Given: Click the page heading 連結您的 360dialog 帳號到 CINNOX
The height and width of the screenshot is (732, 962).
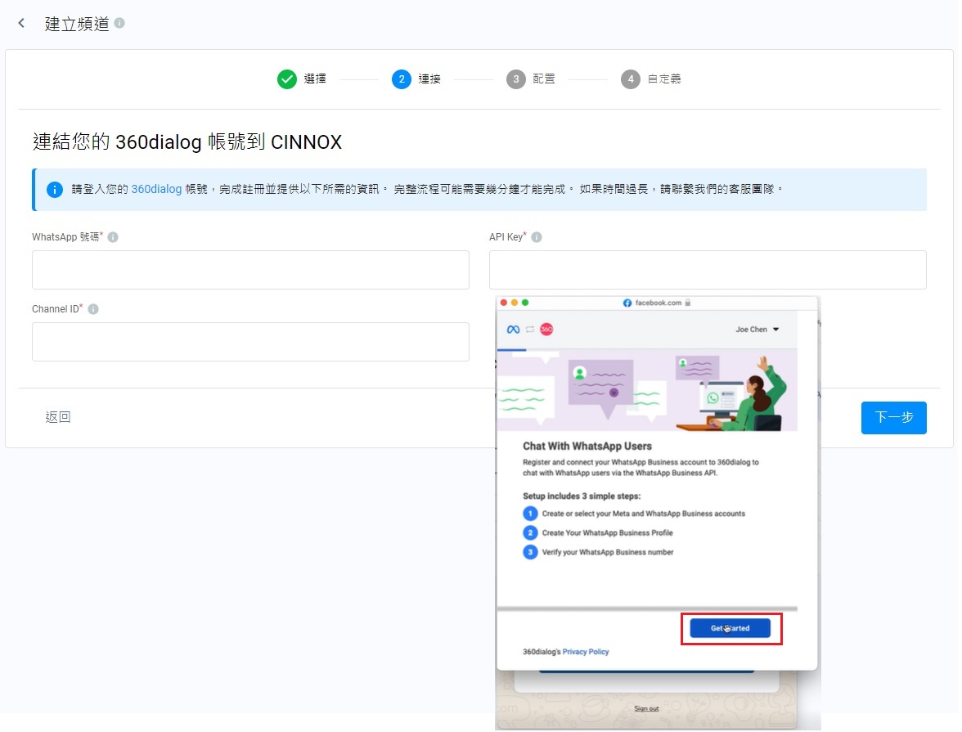Looking at the screenshot, I should tap(187, 141).
